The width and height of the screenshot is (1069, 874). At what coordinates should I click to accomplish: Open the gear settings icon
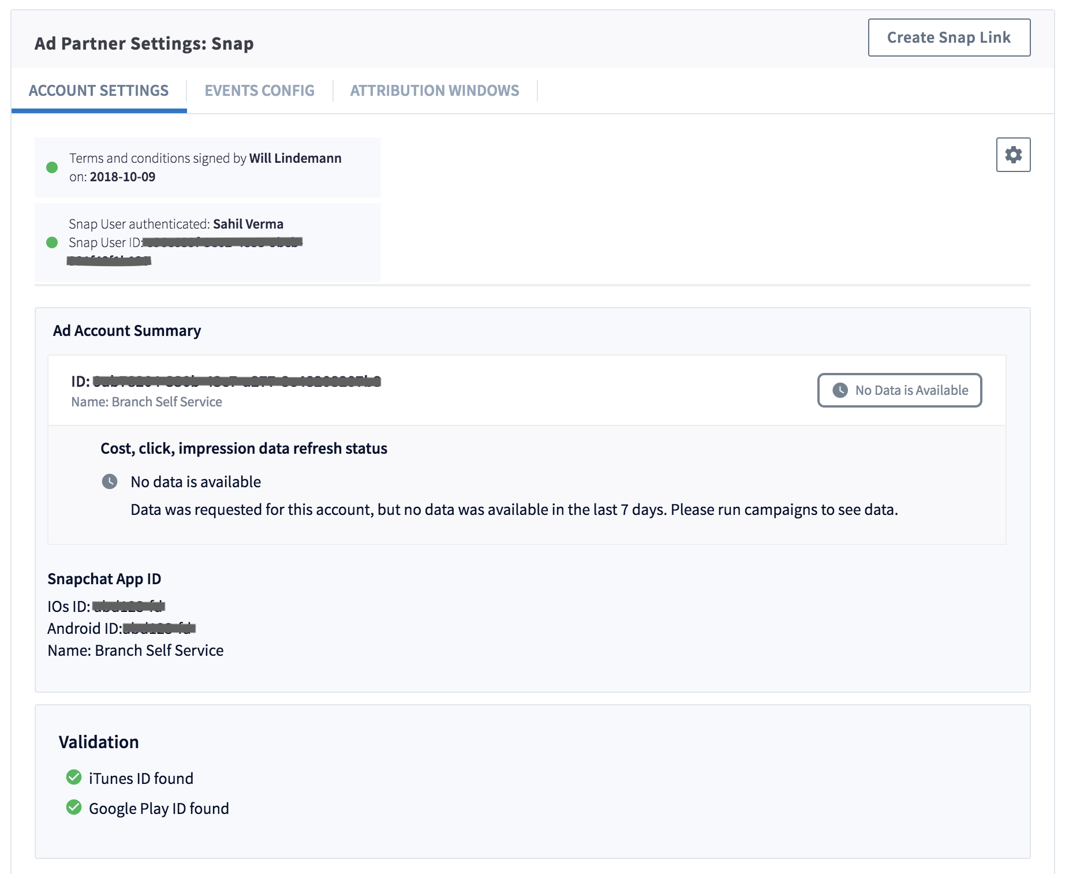pyautogui.click(x=1013, y=155)
